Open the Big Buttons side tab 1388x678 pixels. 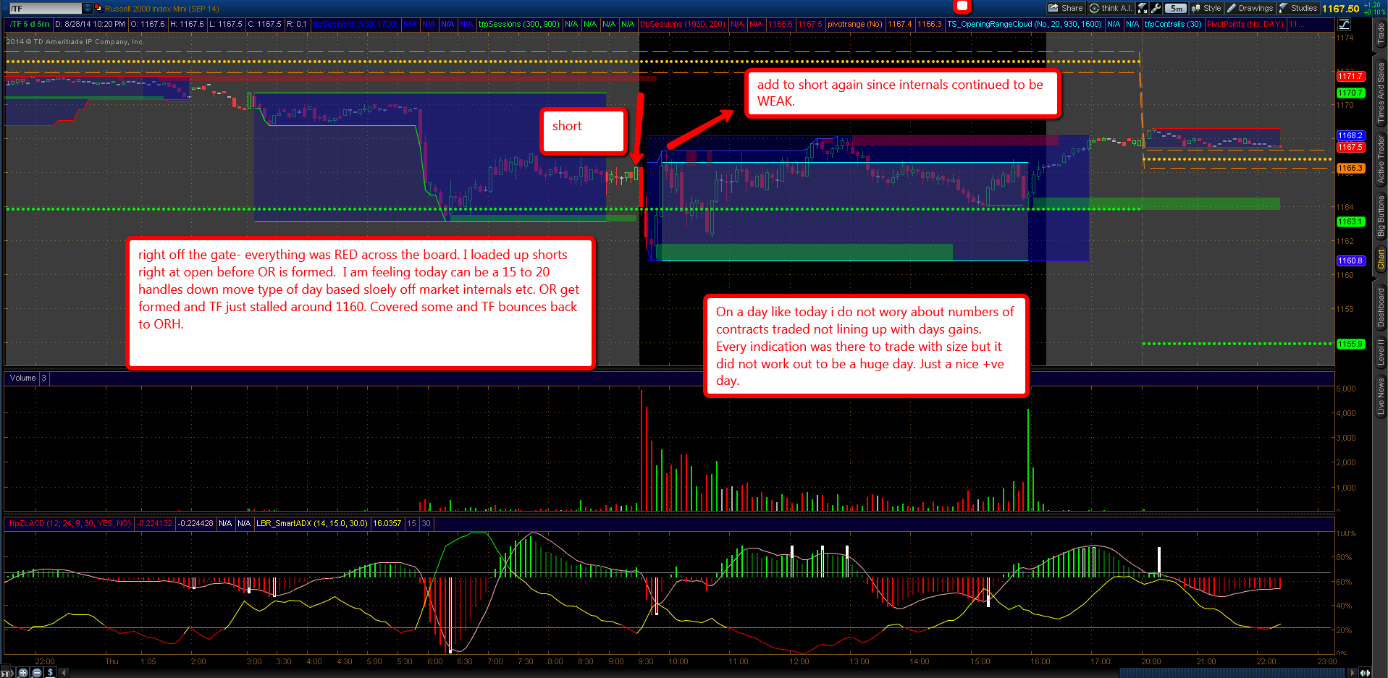1380,216
